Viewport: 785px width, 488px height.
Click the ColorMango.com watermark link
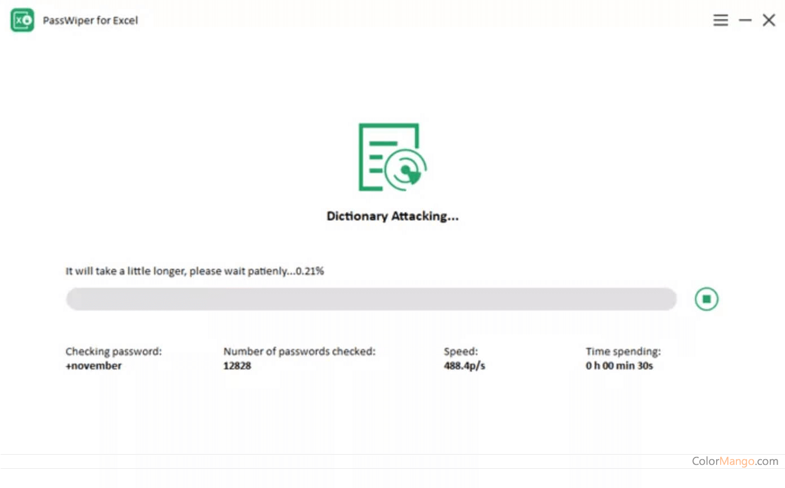735,461
